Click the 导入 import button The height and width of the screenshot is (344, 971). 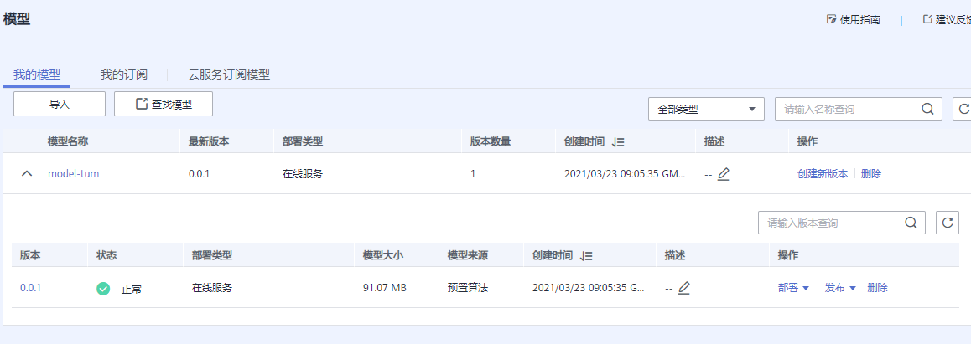(x=59, y=105)
